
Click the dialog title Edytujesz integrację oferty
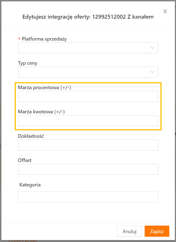[x=88, y=17]
